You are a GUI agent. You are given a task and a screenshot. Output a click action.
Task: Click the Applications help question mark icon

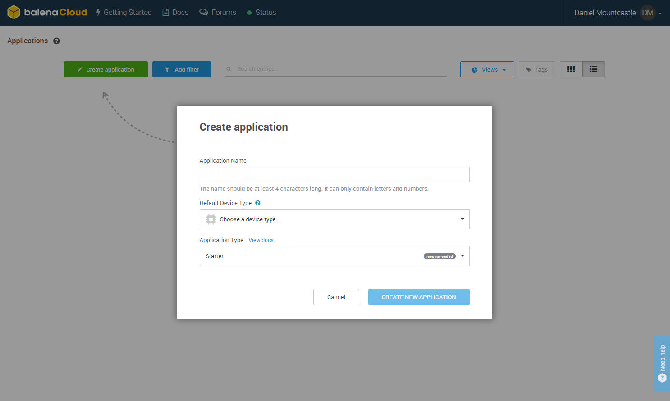(x=56, y=41)
